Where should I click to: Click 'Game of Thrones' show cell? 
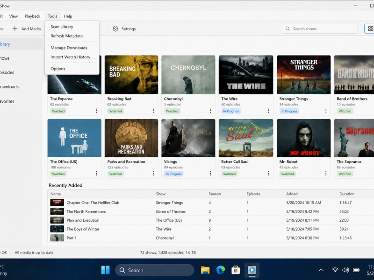171,211
